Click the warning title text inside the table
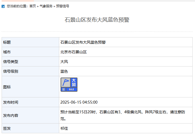The height and width of the screenshot is (137, 195). point(83,42)
